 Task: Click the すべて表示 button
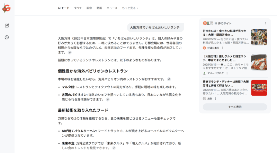coord(235,107)
